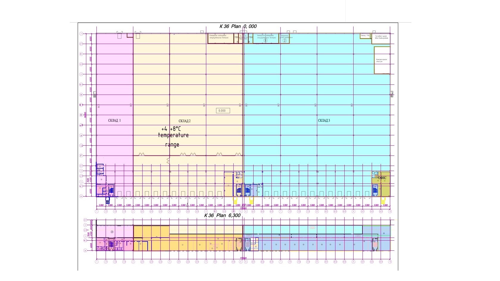
Task: Click the external ladder symbol on right wall
Action: click(392, 95)
